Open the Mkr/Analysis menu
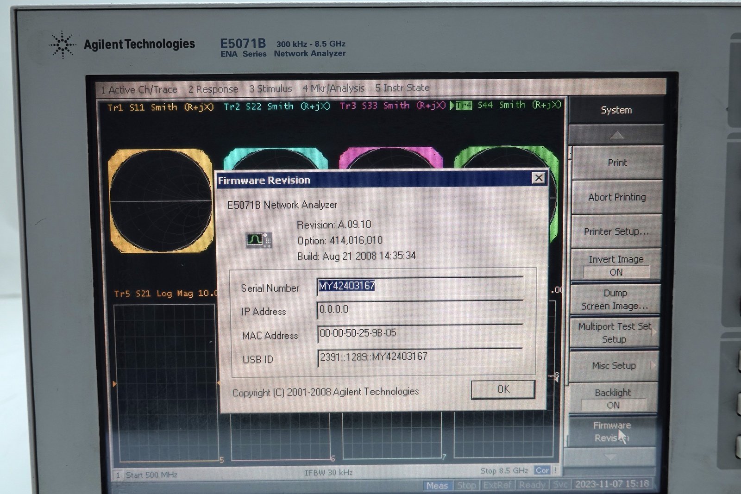This screenshot has width=741, height=494. point(333,88)
